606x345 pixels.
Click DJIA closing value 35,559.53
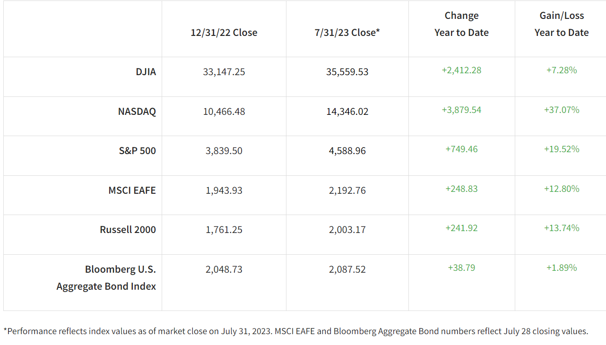[347, 72]
